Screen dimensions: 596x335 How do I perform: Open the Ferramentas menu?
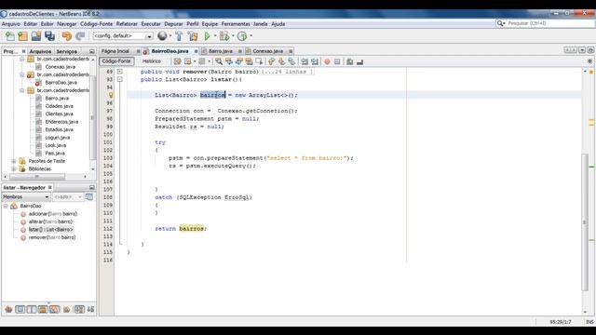236,24
